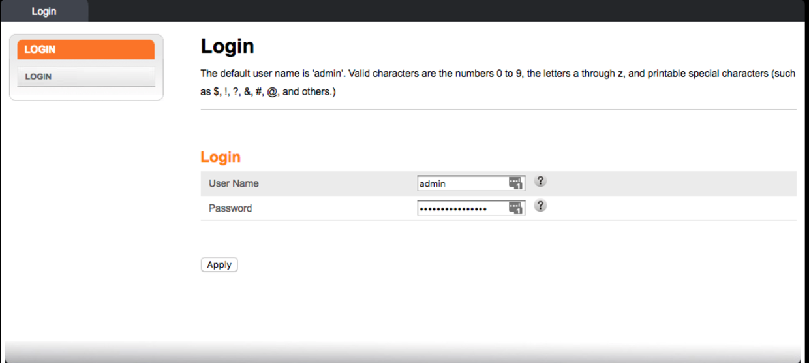Place cursor after 'admin' text in User Name
The image size is (809, 363).
click(x=447, y=183)
